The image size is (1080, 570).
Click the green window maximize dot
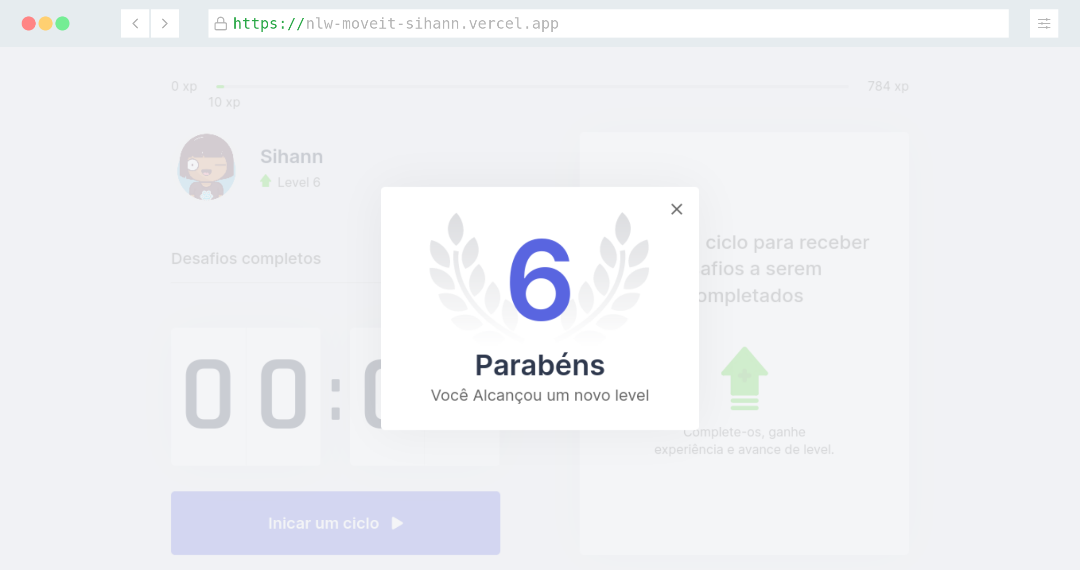pyautogui.click(x=62, y=23)
